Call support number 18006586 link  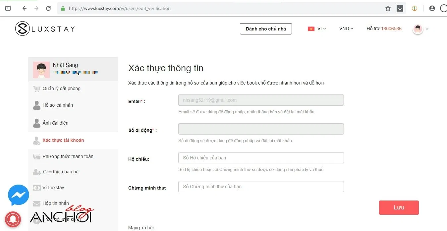391,29
